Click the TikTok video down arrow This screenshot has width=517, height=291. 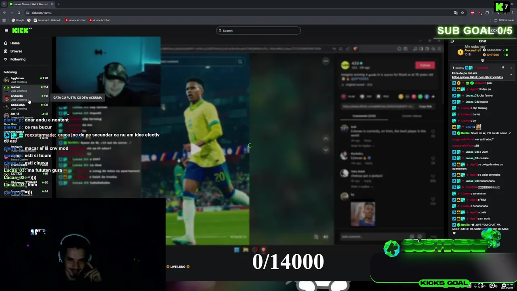point(326,150)
